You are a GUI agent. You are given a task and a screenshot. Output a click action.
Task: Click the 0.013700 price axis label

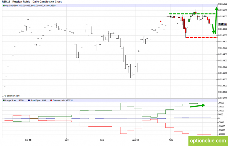click(223, 98)
